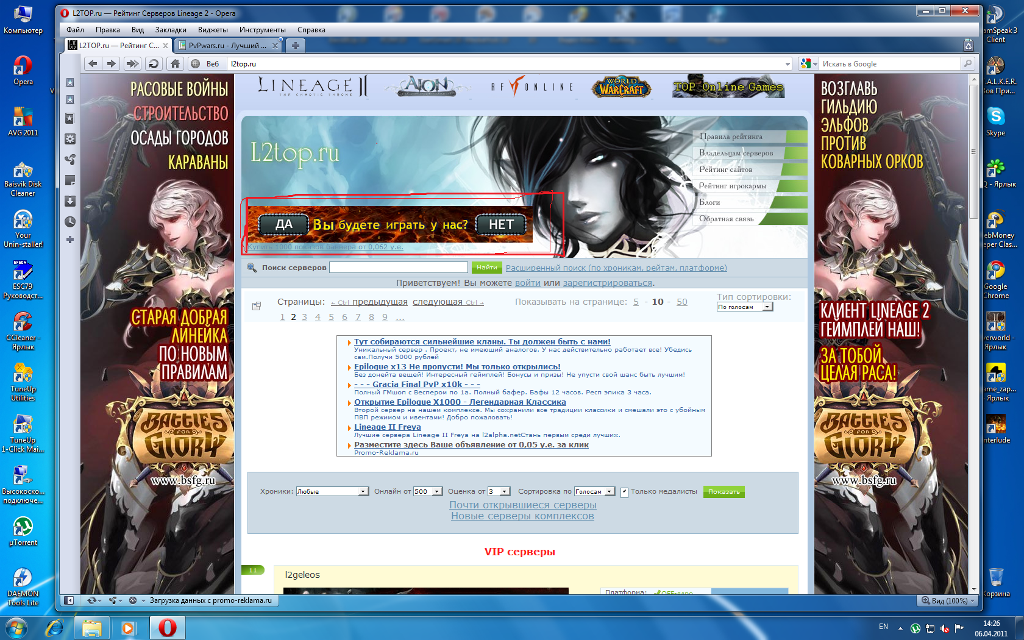Viewport: 1024px width, 640px height.
Task: Open the 'Тип сортировки' dropdown
Action: tap(744, 307)
